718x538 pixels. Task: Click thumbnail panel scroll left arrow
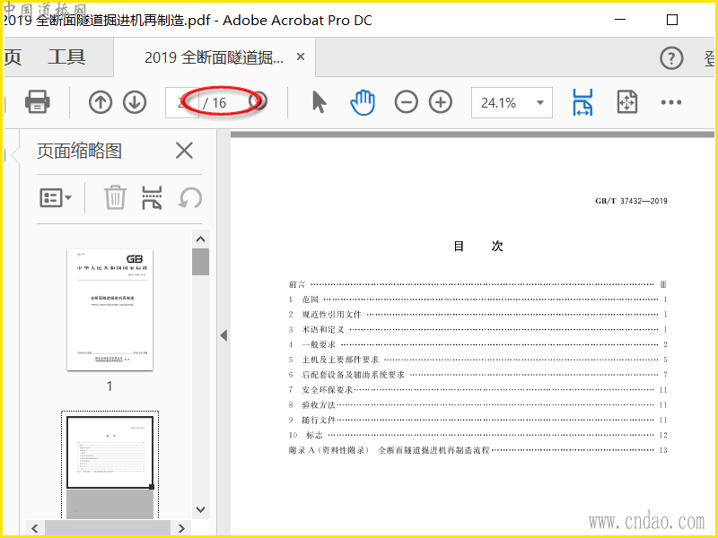tap(35, 528)
